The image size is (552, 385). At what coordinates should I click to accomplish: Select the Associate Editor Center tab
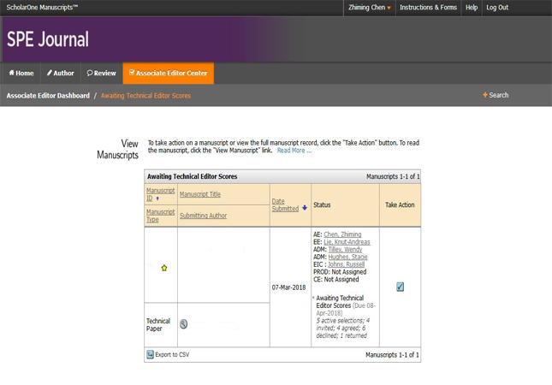pos(169,74)
